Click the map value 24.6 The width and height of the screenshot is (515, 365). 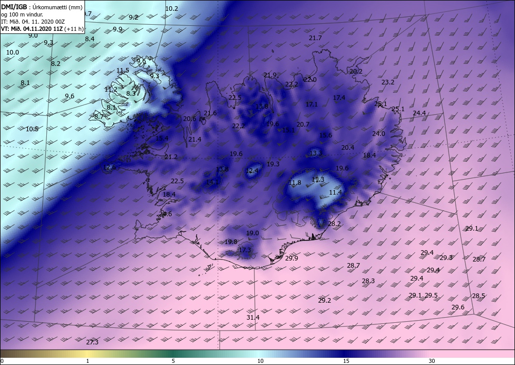pyautogui.click(x=165, y=214)
